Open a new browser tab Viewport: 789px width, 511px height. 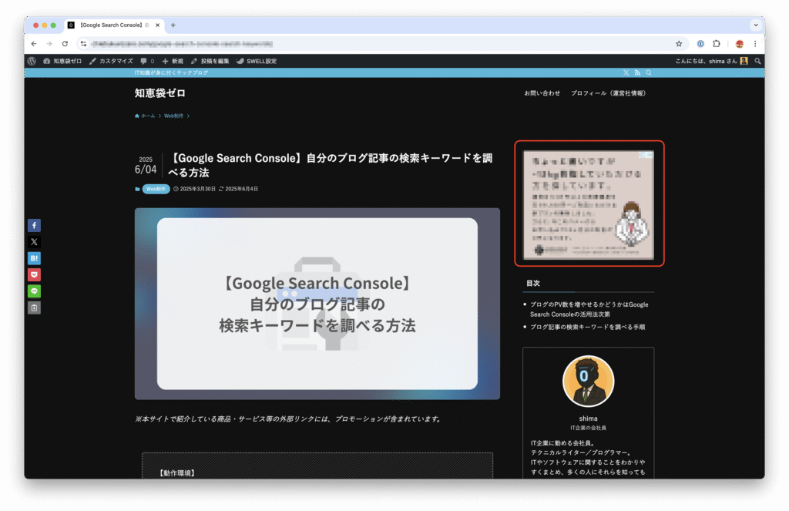[x=173, y=25]
